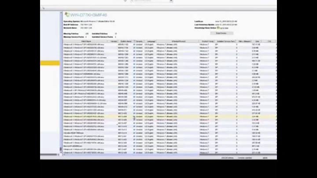Click the left panel vertical scrollbar thumb

pyautogui.click(x=61, y=149)
